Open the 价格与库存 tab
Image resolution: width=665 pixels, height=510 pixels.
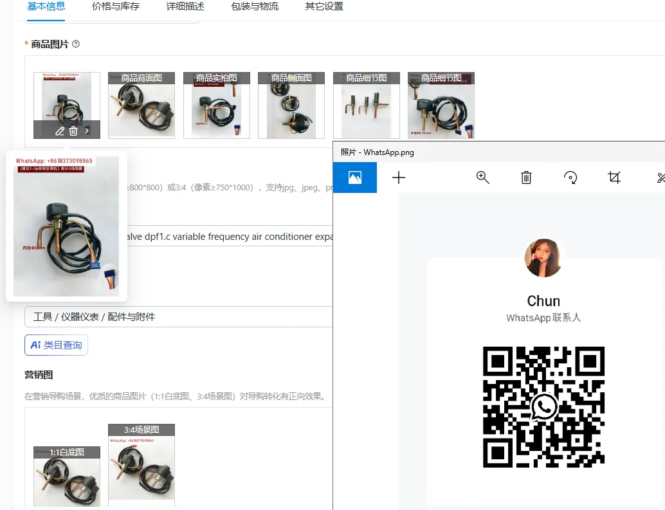tap(116, 6)
